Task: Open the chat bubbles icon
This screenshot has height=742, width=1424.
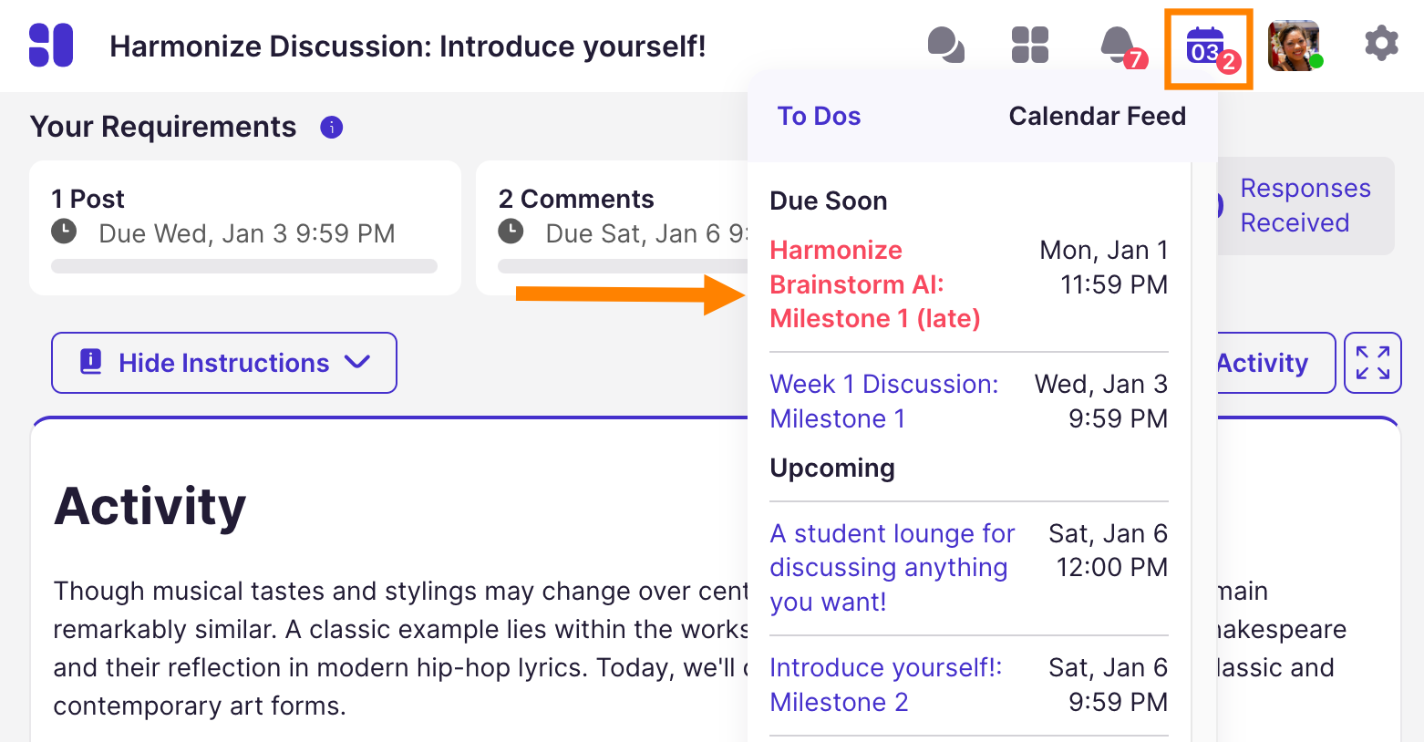Action: [x=945, y=45]
